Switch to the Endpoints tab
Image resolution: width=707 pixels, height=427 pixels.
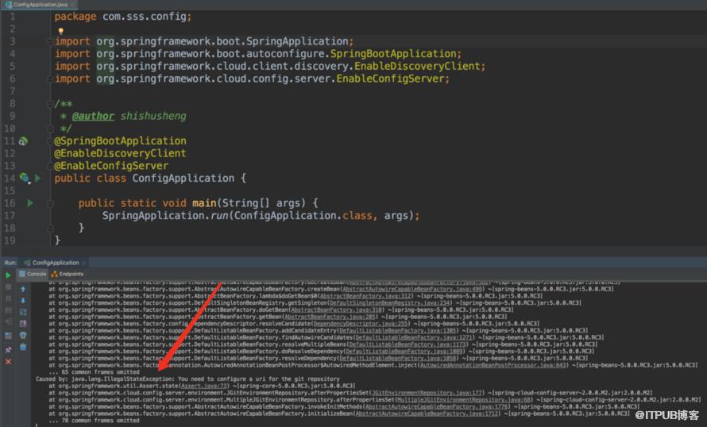point(68,274)
